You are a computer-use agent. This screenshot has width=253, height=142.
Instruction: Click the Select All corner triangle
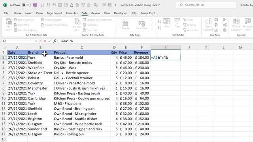click(x=5, y=47)
